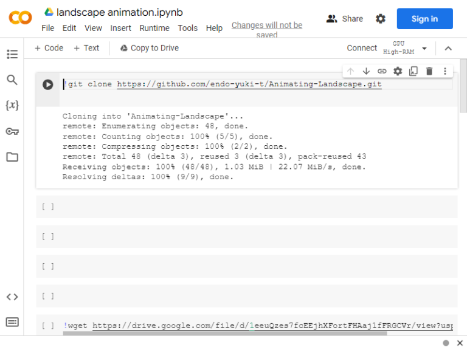Click the output line 'remote: Enumerating objects: 48, done.'
This screenshot has height=350, width=467.
(155, 126)
